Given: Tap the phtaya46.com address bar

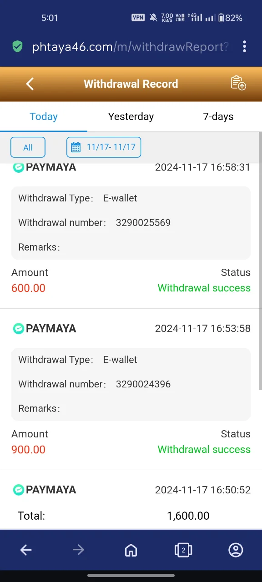Looking at the screenshot, I should pos(130,46).
